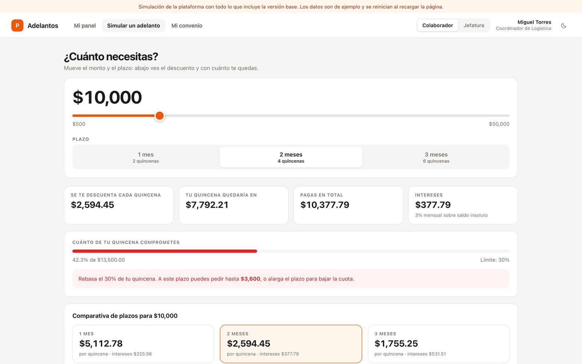Image resolution: width=582 pixels, height=364 pixels.
Task: Pick the 3 MESES comparison card
Action: point(439,344)
